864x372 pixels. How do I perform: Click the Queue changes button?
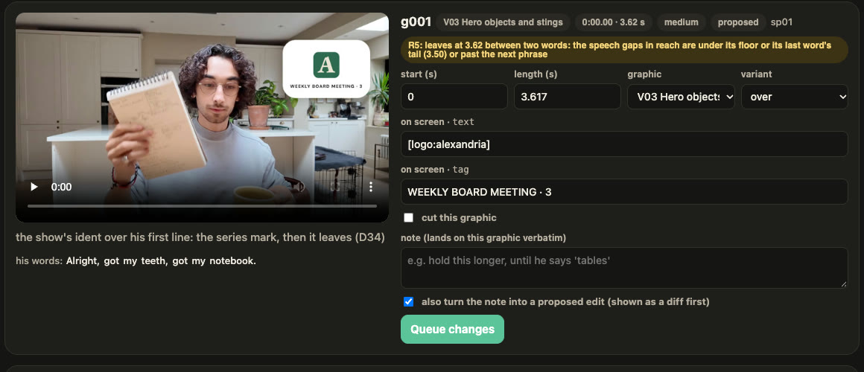coord(452,329)
